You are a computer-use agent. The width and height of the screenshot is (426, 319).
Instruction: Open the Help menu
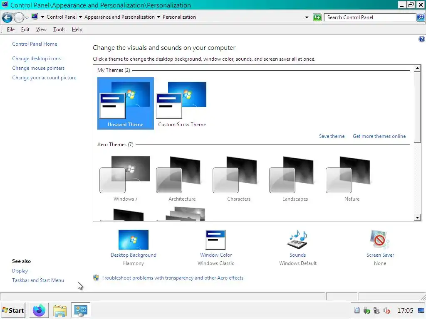tap(77, 29)
